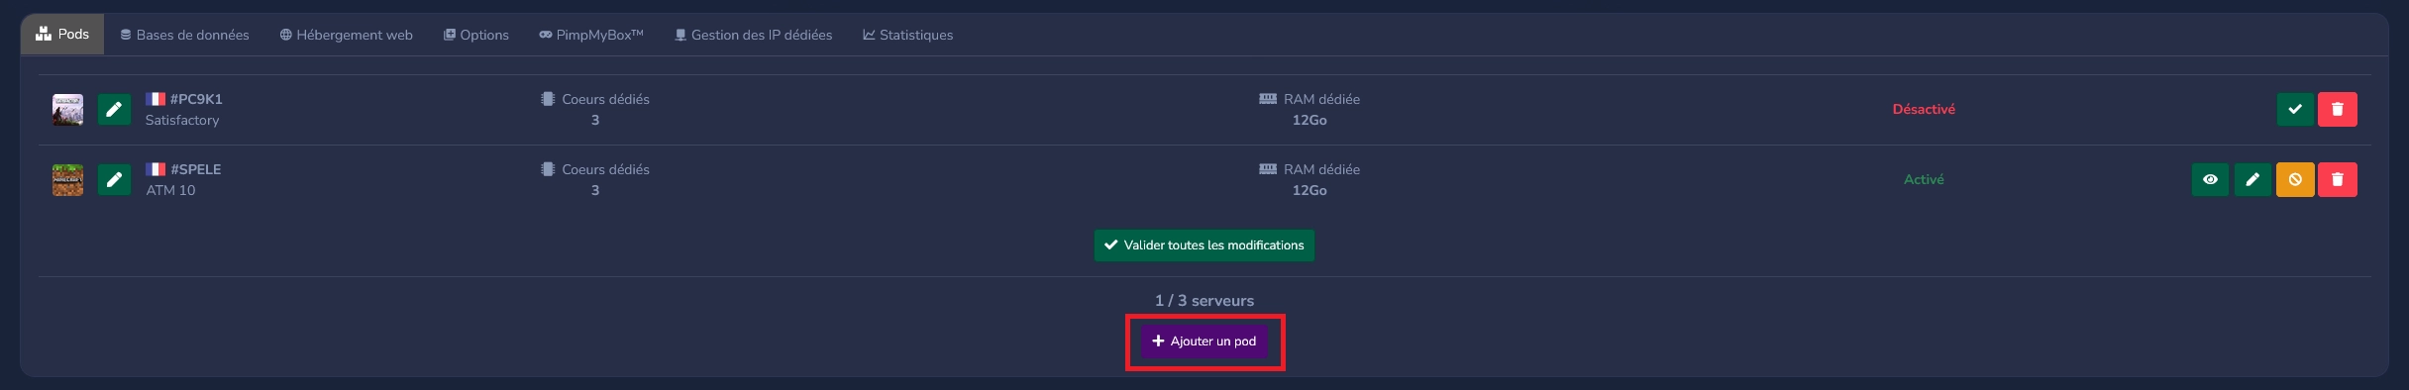Click the Désactivé status label
This screenshot has width=2409, height=390.
[1924, 109]
